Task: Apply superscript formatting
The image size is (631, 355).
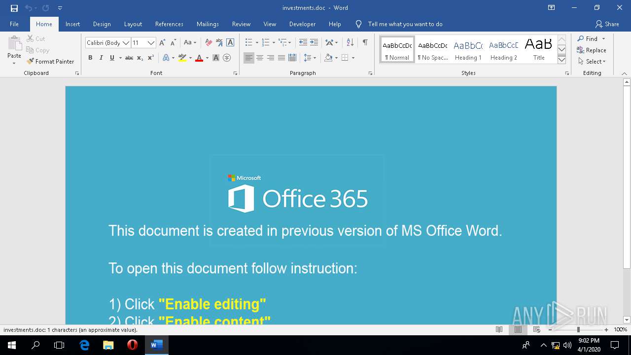Action: [151, 58]
